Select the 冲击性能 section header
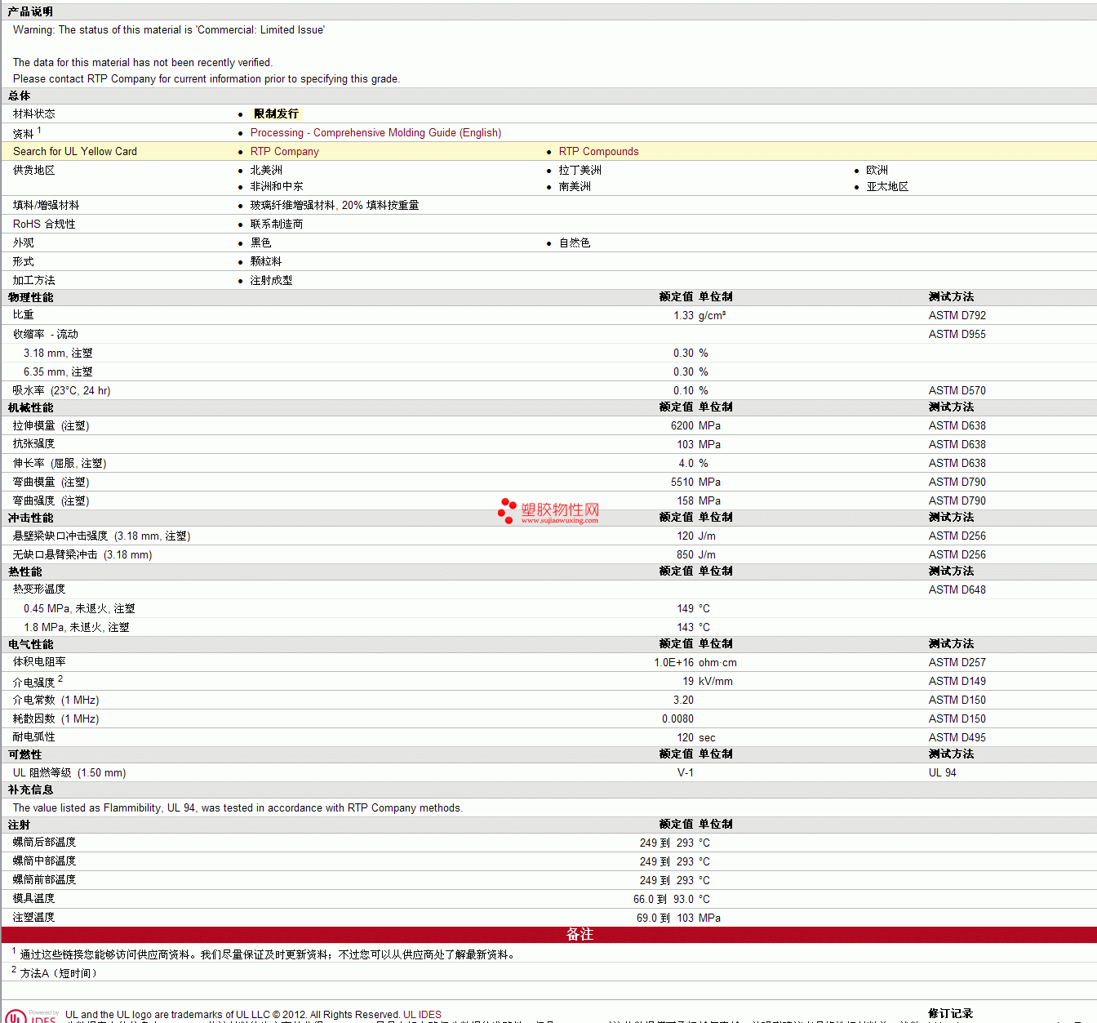The height and width of the screenshot is (1023, 1097). 30,518
